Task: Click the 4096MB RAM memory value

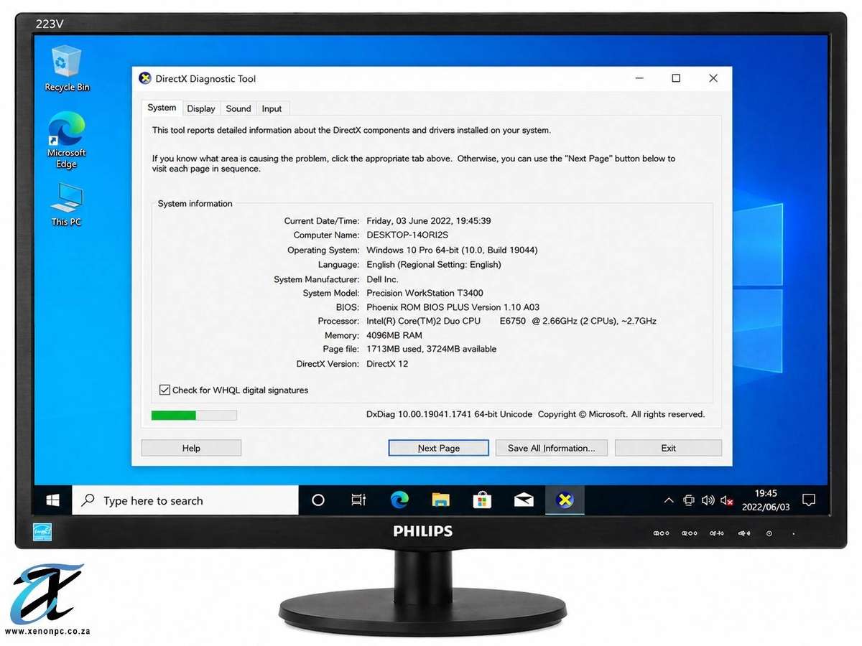Action: click(394, 335)
